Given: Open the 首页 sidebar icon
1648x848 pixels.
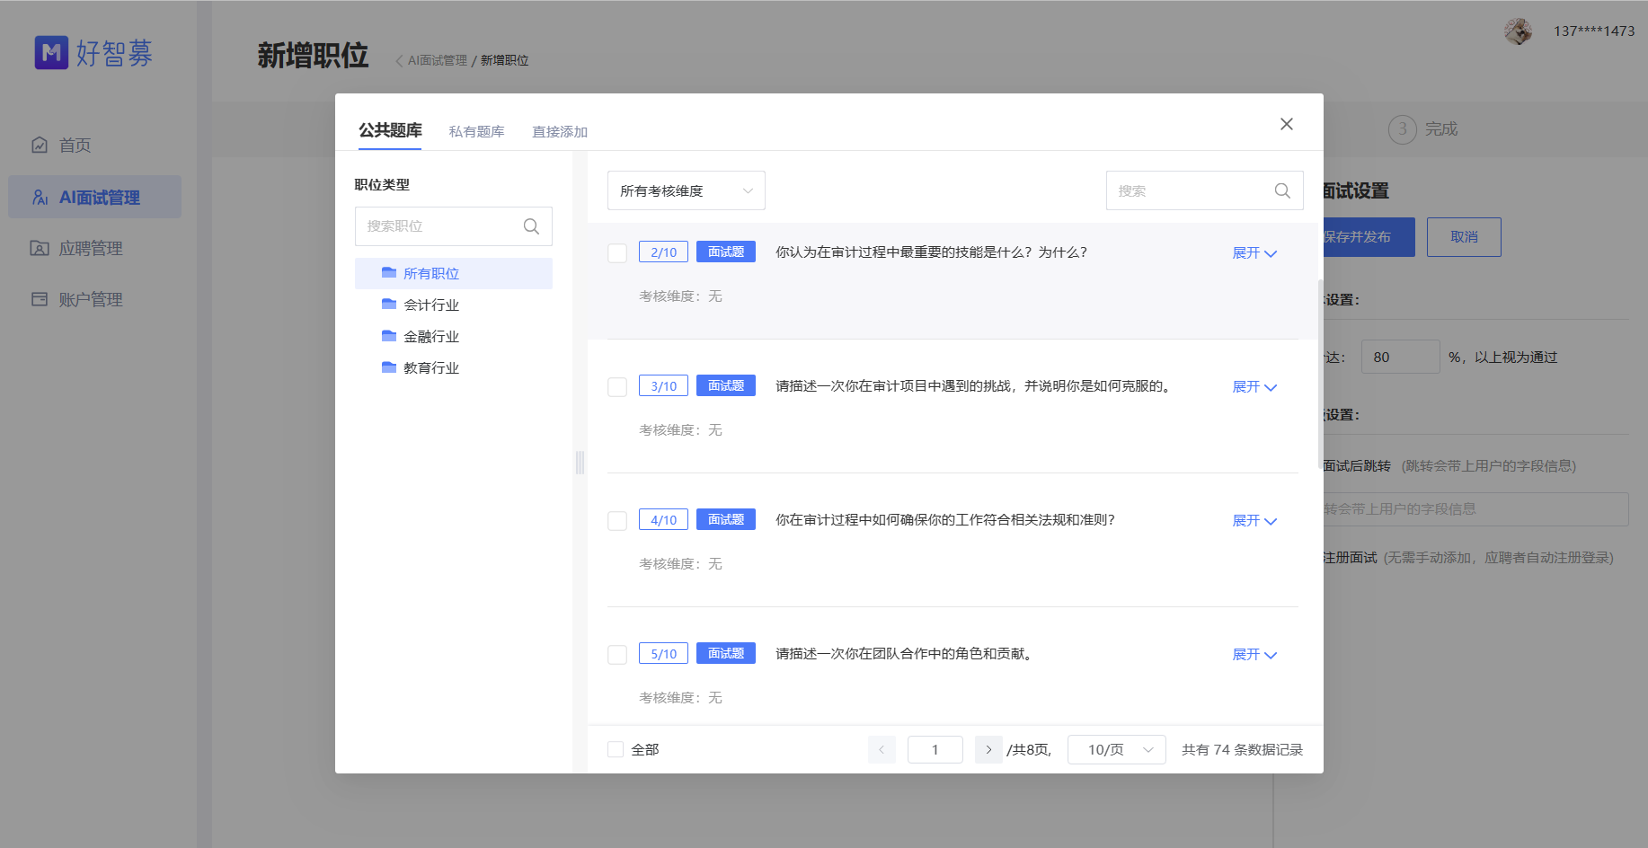Looking at the screenshot, I should 40,144.
